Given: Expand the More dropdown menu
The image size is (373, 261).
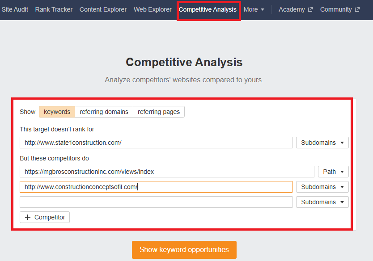Looking at the screenshot, I should coord(254,9).
